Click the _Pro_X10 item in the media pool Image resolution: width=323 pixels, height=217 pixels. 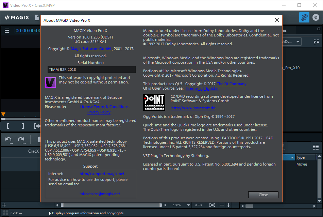click(291, 68)
